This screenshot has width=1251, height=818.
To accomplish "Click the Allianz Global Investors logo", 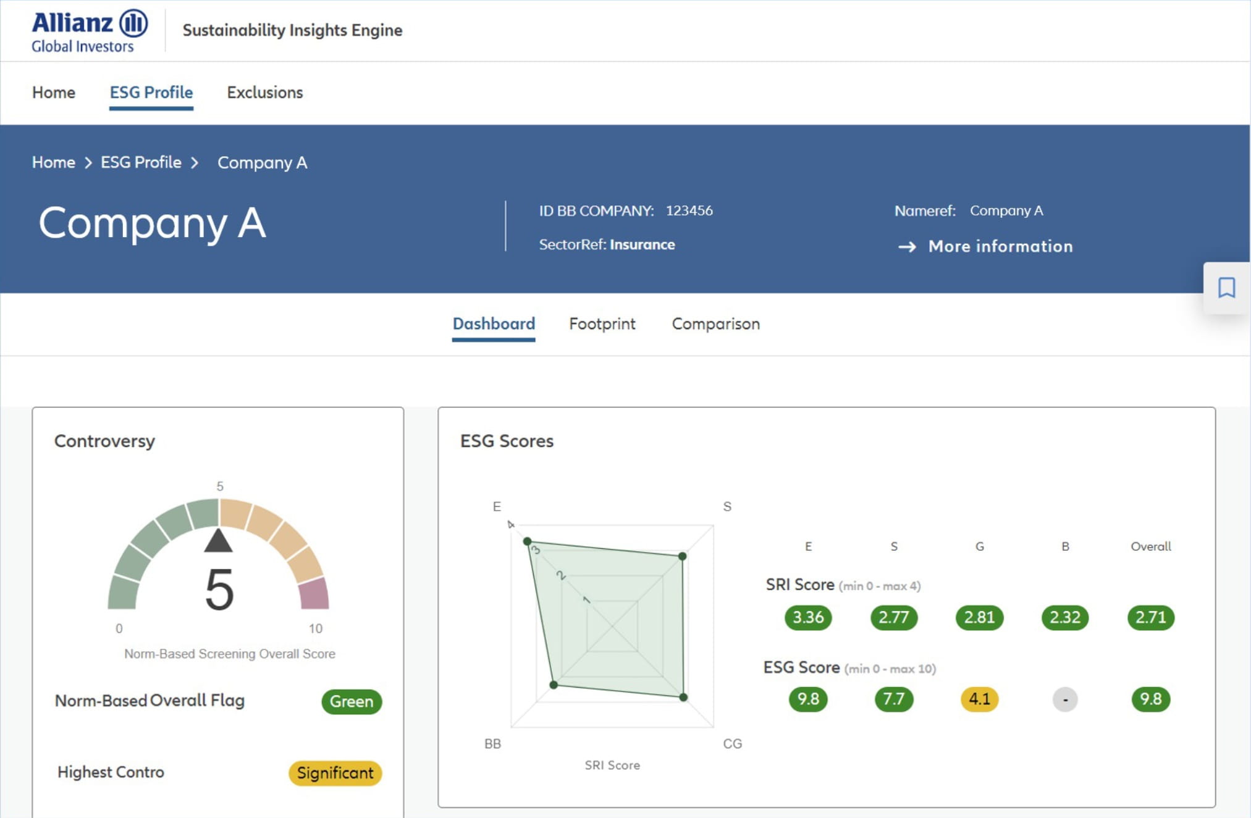I will click(x=90, y=31).
